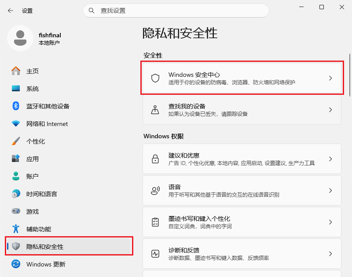Open the 游戏 sidebar label
Image resolution: width=352 pixels, height=277 pixels.
click(x=33, y=212)
